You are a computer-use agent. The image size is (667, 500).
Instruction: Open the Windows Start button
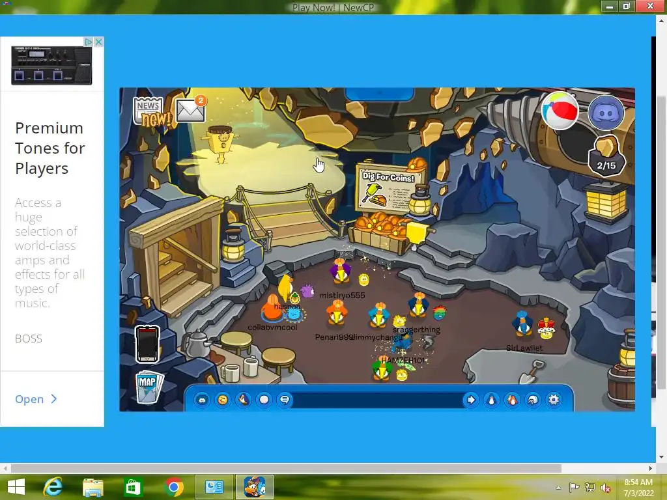coord(16,487)
